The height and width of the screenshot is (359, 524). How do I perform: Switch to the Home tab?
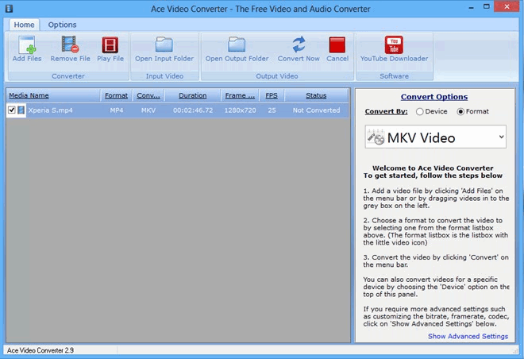tap(24, 25)
